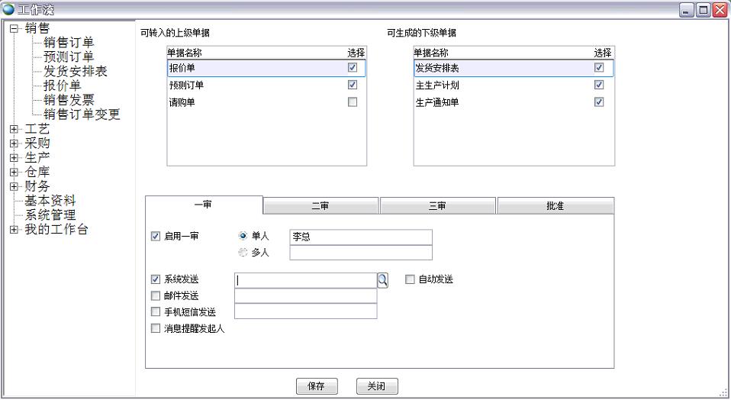Collapse the 销售 tree node
Viewport: 731px width, 400px height.
tap(14, 28)
